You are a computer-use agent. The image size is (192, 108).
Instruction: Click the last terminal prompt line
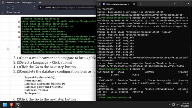coord(114,97)
